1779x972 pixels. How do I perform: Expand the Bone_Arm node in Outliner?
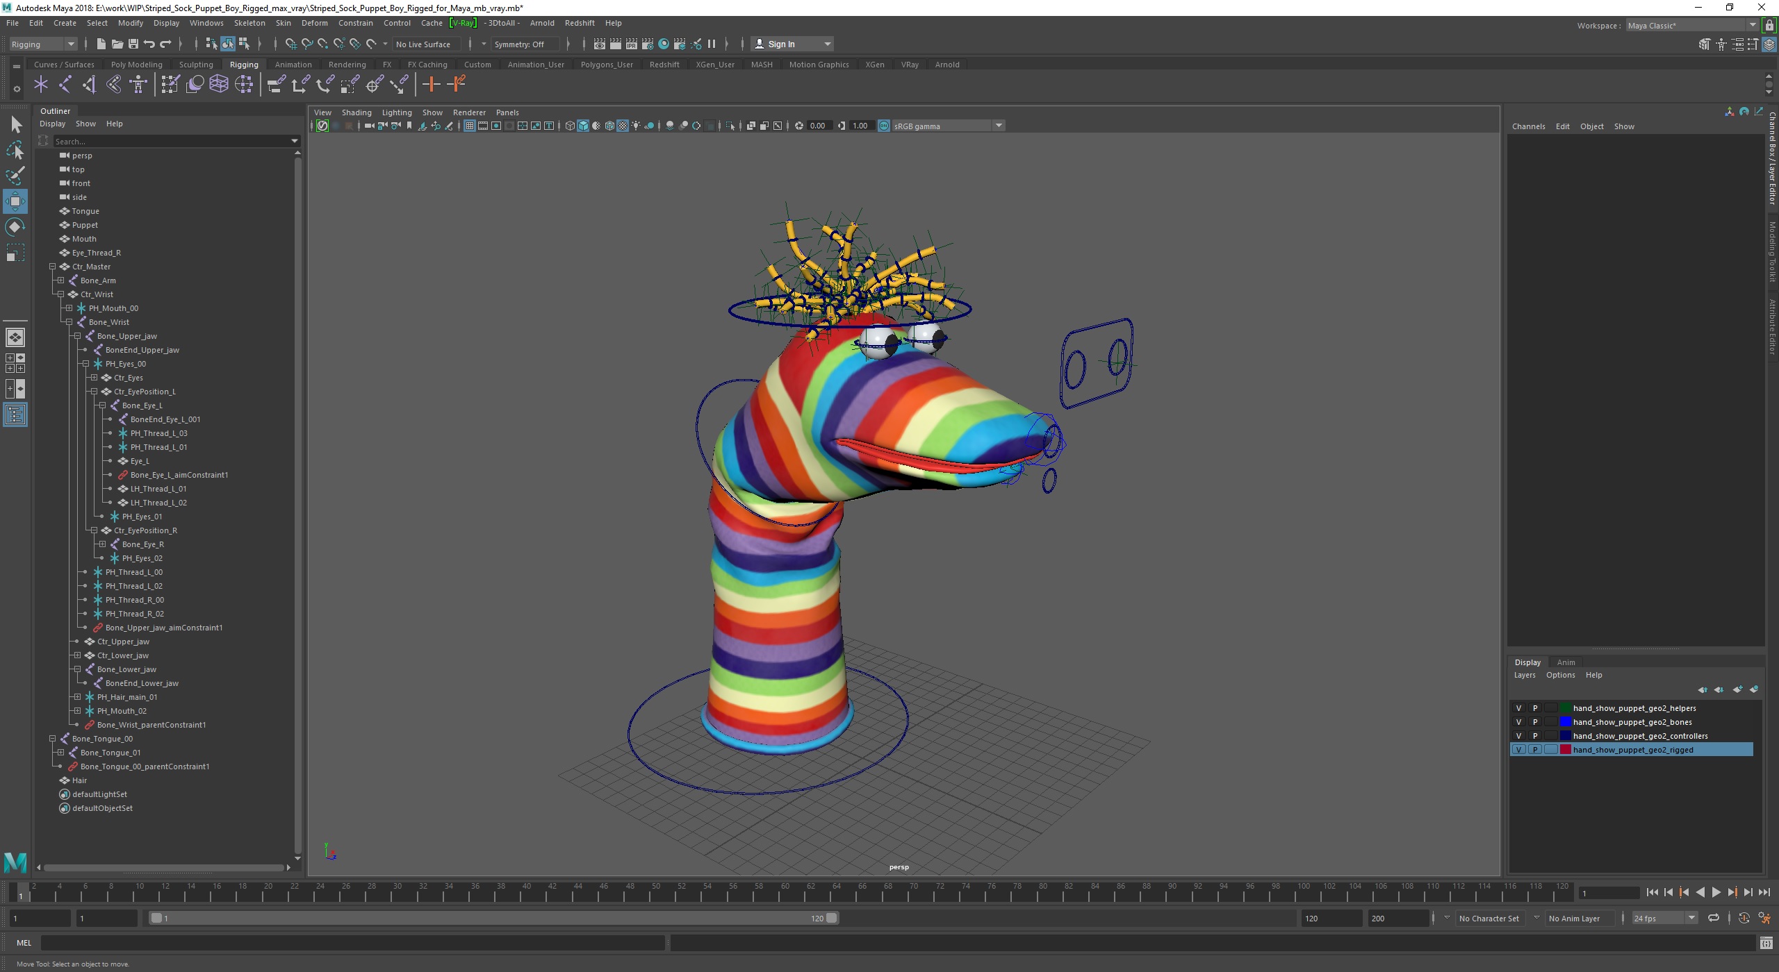(60, 280)
